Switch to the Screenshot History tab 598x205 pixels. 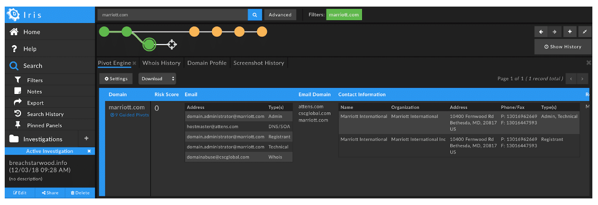(x=259, y=63)
